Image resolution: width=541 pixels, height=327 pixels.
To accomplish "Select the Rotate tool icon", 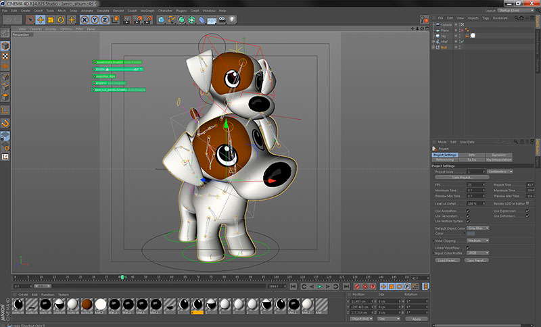I will coord(62,20).
